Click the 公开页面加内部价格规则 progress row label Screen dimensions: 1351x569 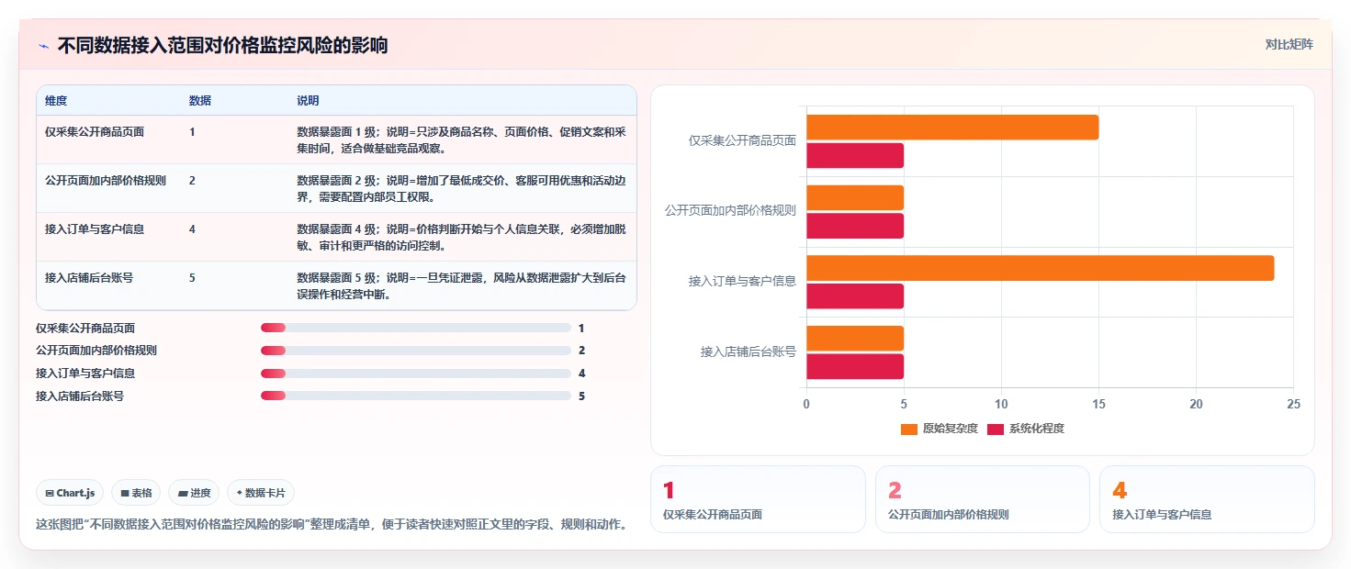(96, 351)
